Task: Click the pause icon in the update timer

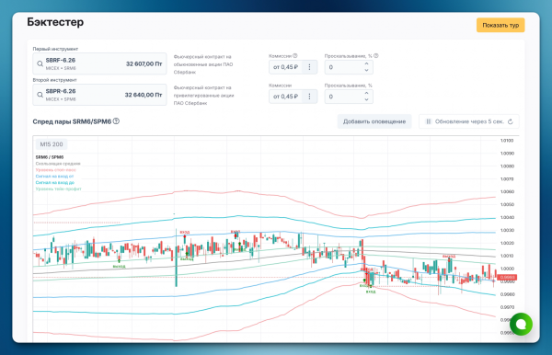Action: 428,121
